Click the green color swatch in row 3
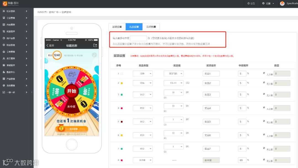 click(122, 94)
